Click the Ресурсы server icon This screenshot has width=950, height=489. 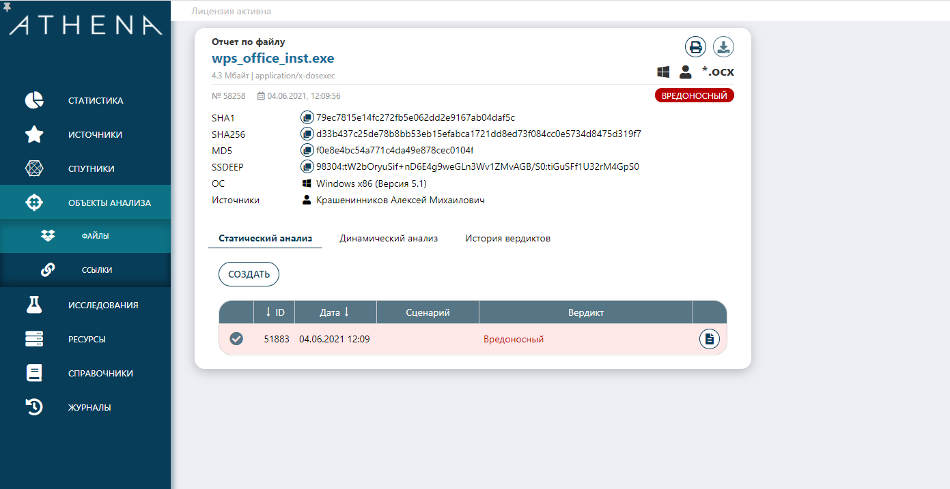click(x=34, y=339)
